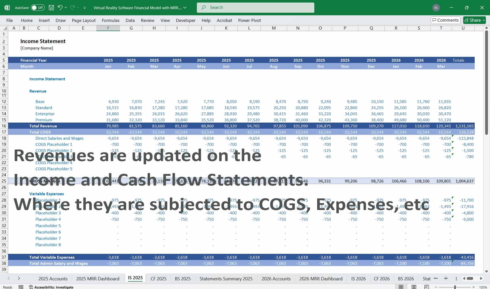
Task: Open the Page Layout ribbon tab
Action: tap(84, 20)
